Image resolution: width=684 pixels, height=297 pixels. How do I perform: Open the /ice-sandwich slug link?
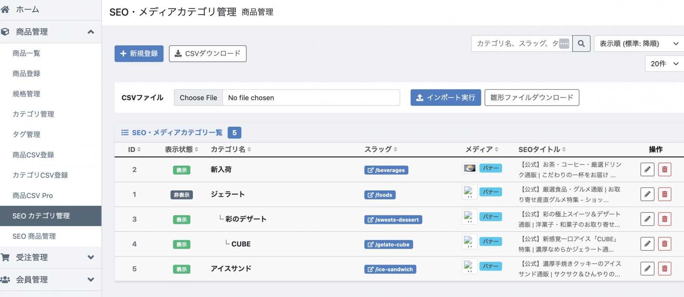[x=390, y=269]
